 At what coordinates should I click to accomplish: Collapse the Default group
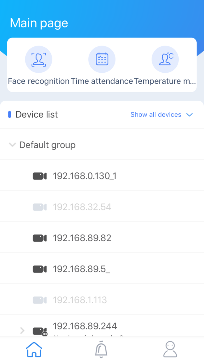[12, 145]
